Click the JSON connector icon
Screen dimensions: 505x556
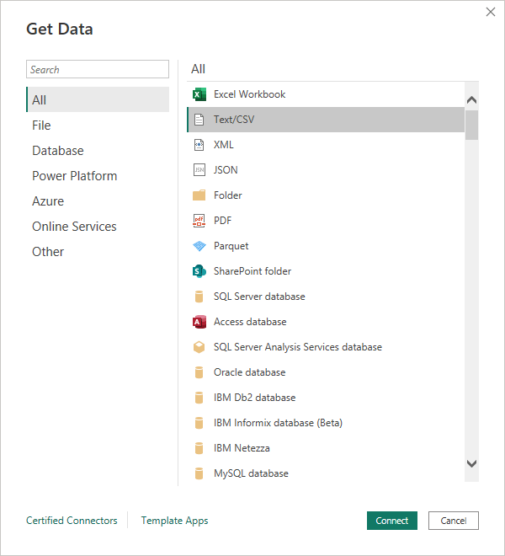click(199, 170)
